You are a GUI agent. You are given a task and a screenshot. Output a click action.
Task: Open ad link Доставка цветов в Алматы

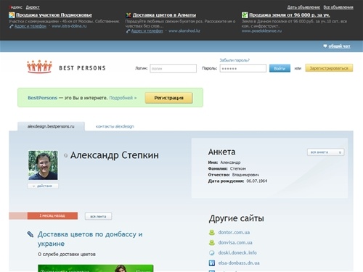click(x=164, y=15)
